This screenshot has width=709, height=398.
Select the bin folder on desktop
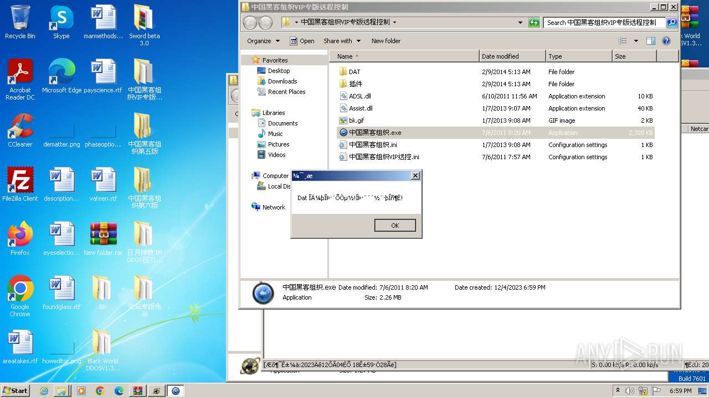103,293
